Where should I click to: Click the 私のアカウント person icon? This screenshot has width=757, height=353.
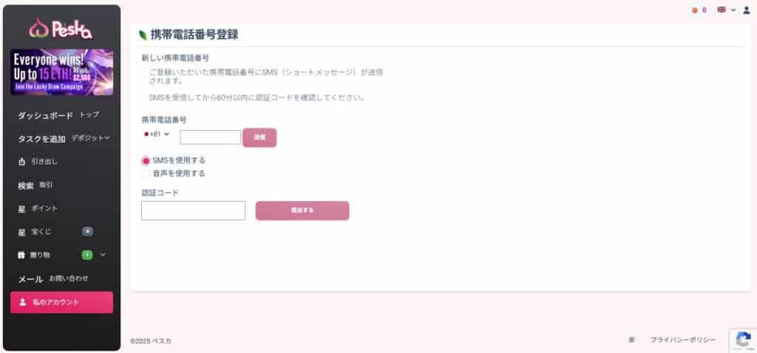pos(22,302)
